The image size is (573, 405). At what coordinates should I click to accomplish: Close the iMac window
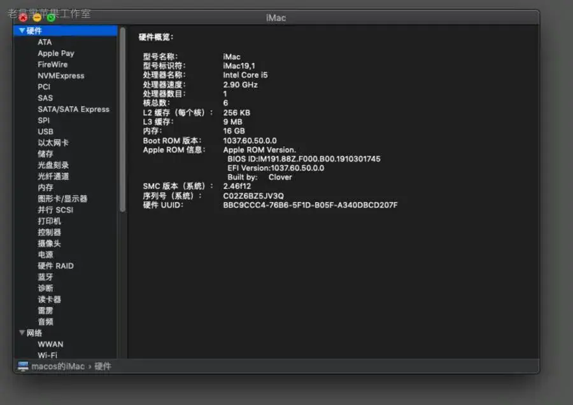(x=23, y=17)
